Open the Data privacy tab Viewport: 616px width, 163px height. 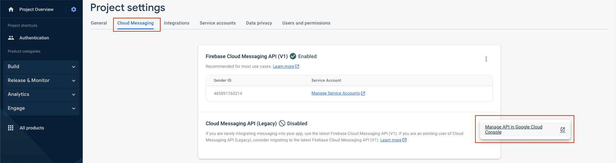(x=259, y=23)
